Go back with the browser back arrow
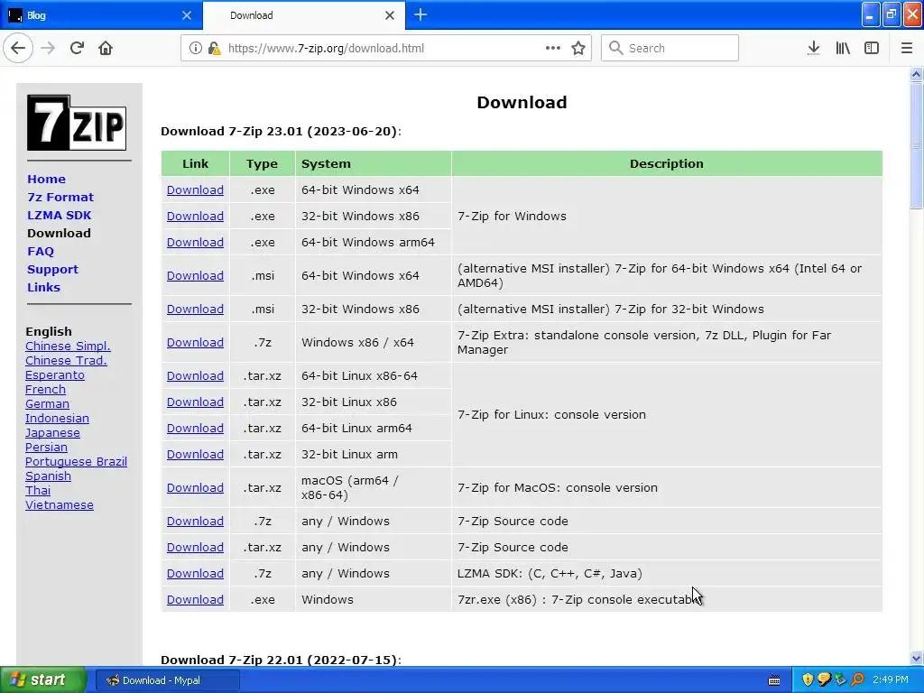Screen dimensions: 924x693 click(x=18, y=49)
